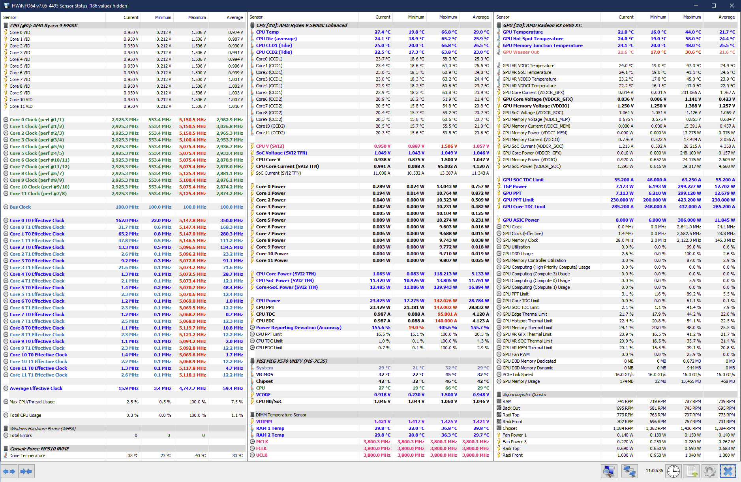This screenshot has width=741, height=482.
Task: Open the remote monitoring networked computers icon
Action: pos(629,471)
